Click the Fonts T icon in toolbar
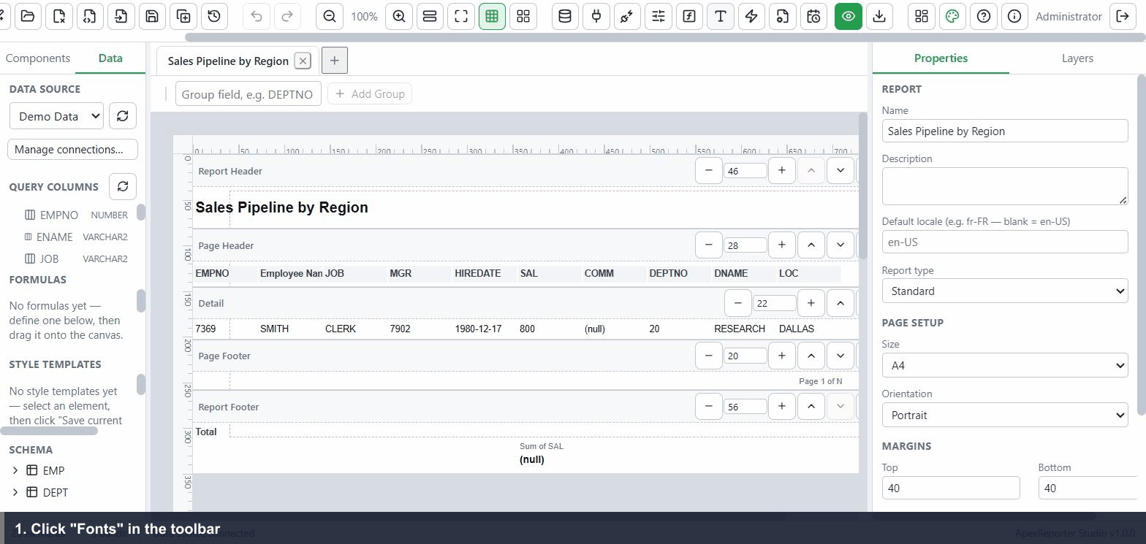Viewport: 1146px width, 544px height. 721,16
